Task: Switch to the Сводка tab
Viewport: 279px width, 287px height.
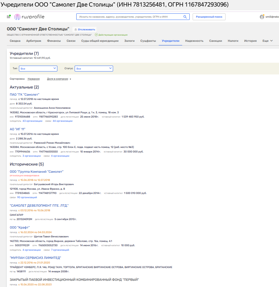Action: pos(15,41)
